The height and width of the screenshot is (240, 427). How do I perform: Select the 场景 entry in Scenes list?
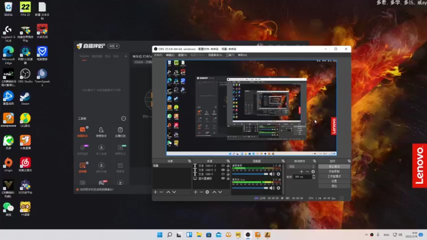tap(172, 166)
